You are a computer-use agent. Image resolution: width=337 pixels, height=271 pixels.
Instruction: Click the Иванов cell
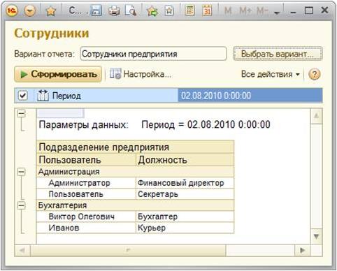coord(86,228)
